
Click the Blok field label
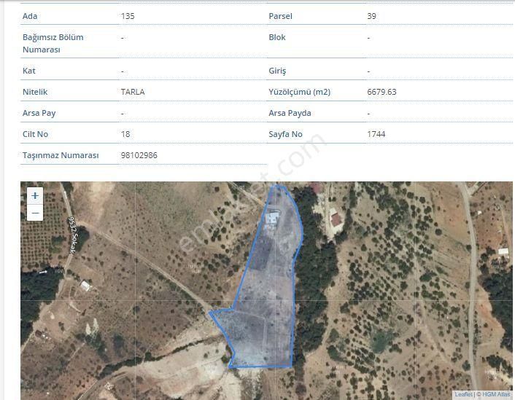tap(277, 37)
